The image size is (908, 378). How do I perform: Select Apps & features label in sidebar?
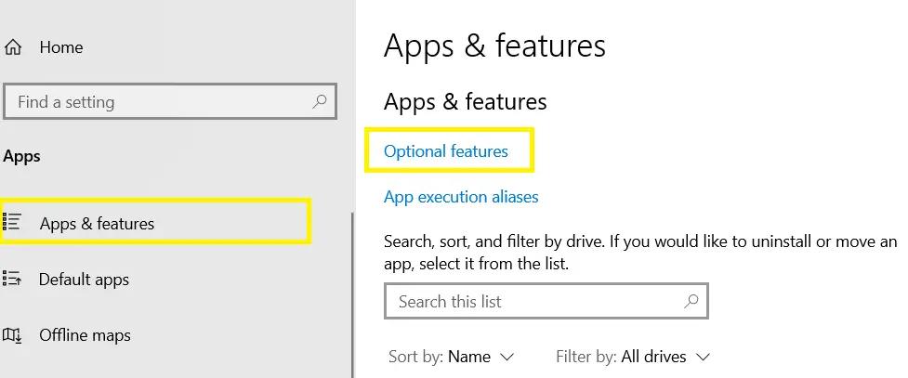97,224
